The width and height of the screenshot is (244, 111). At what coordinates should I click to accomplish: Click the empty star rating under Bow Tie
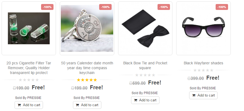[x=145, y=75]
